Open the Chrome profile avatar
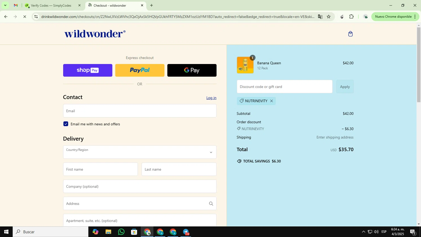The height and width of the screenshot is (237, 421). 365,17
